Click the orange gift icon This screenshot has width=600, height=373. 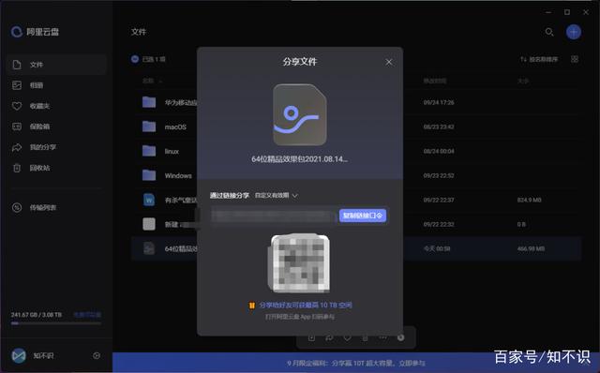pyautogui.click(x=252, y=306)
